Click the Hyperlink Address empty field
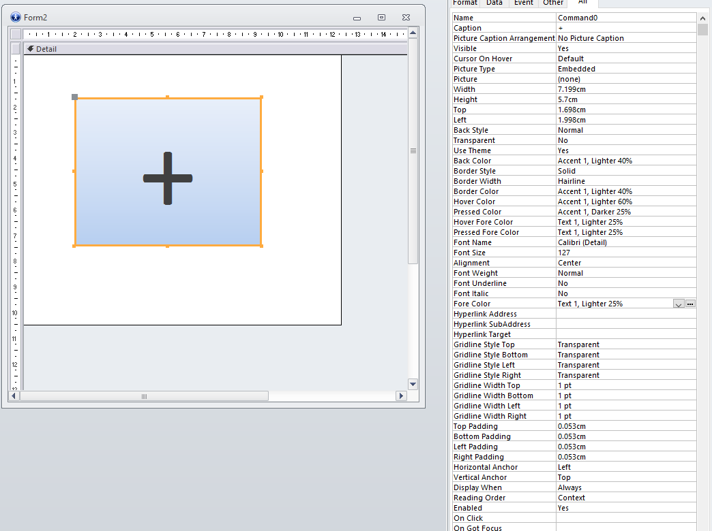 [626, 314]
